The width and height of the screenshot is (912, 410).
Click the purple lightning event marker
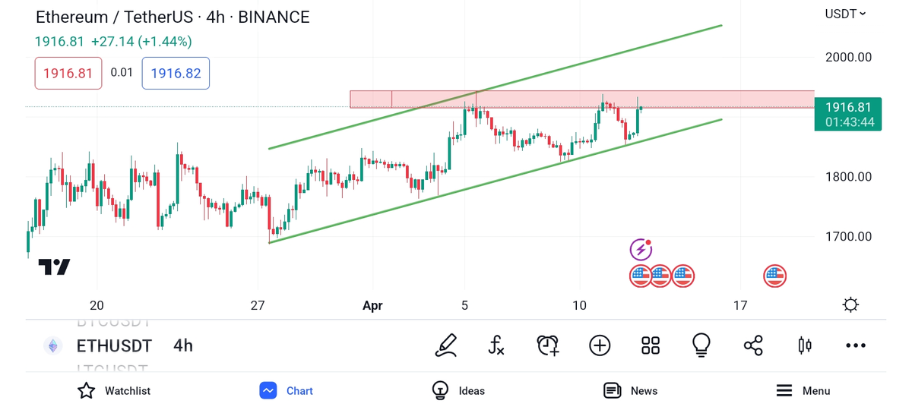641,249
